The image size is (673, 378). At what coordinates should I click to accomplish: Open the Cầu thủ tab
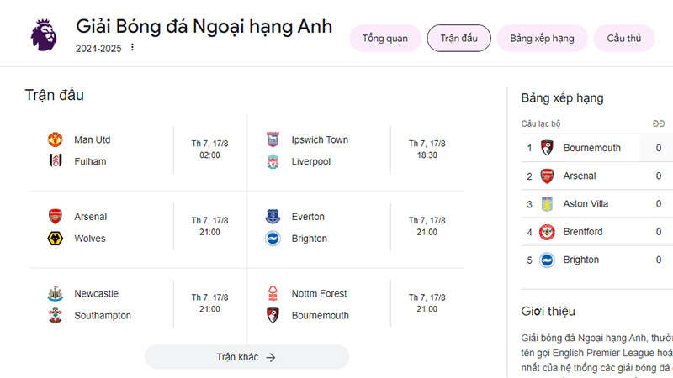[624, 38]
